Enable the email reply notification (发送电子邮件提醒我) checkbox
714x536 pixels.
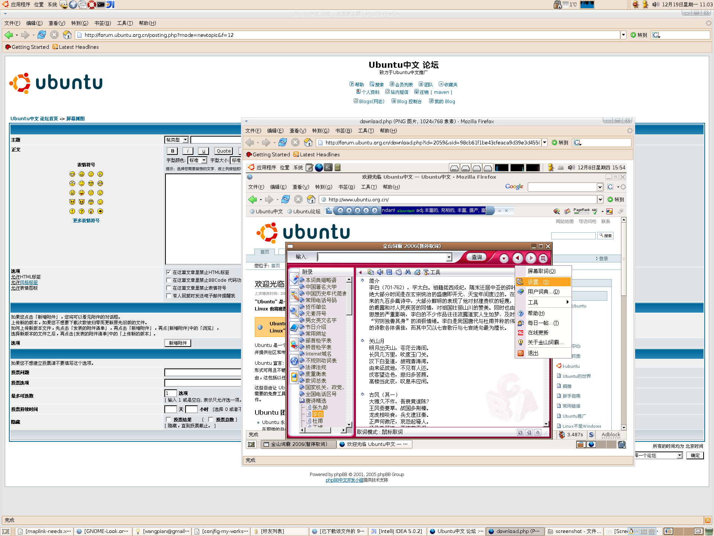168,296
